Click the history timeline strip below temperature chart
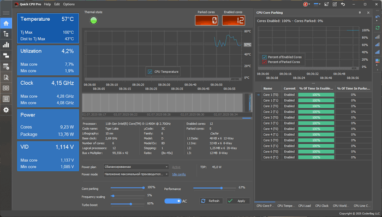This screenshot has height=217, width=382. click(167, 103)
